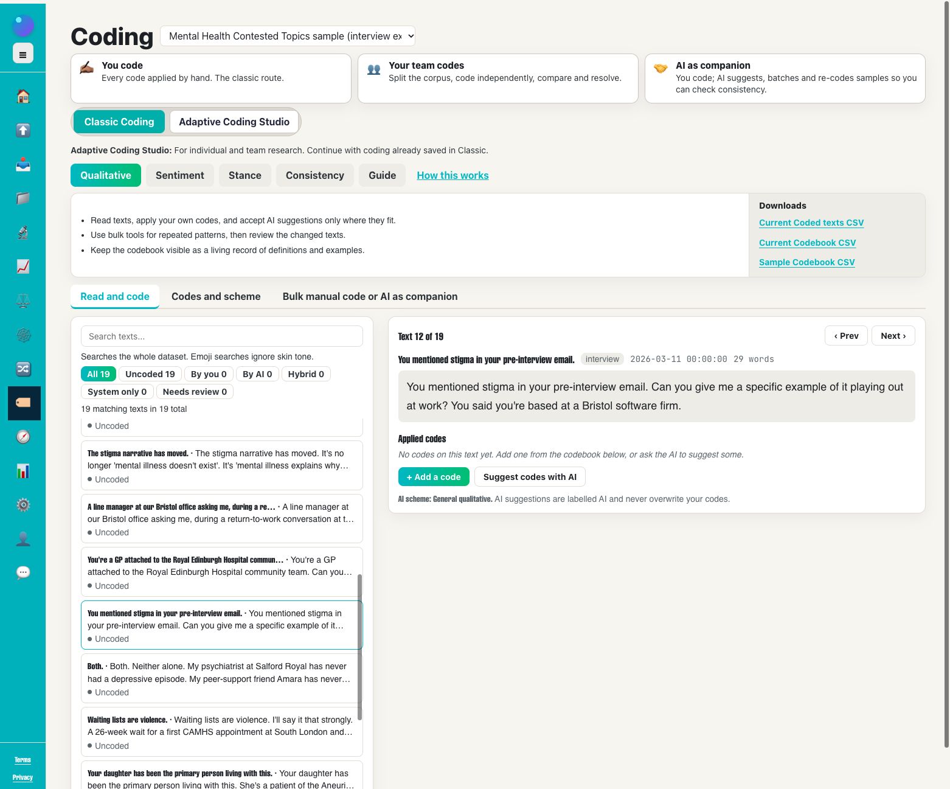This screenshot has width=950, height=789.
Task: Open Bulk manual code or AI companion tab
Action: coord(370,296)
